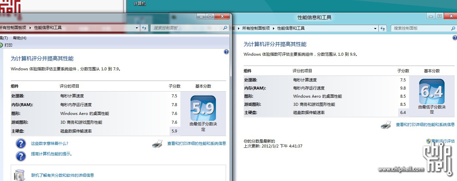Open link 提高计算机性能的提示。
Image resolution: width=457 pixels, height=181 pixels.
tap(52, 154)
